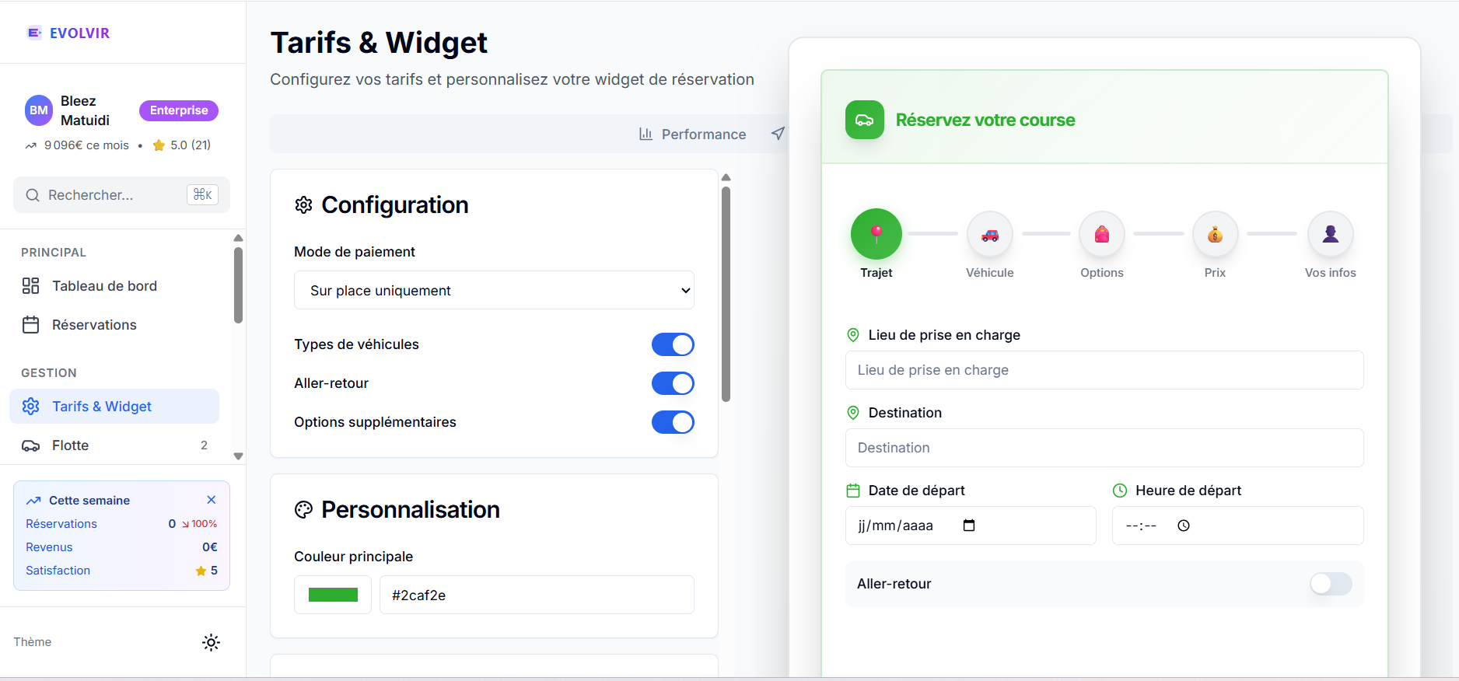Toggle theme with the sun icon
The image size is (1459, 681).
click(x=211, y=642)
